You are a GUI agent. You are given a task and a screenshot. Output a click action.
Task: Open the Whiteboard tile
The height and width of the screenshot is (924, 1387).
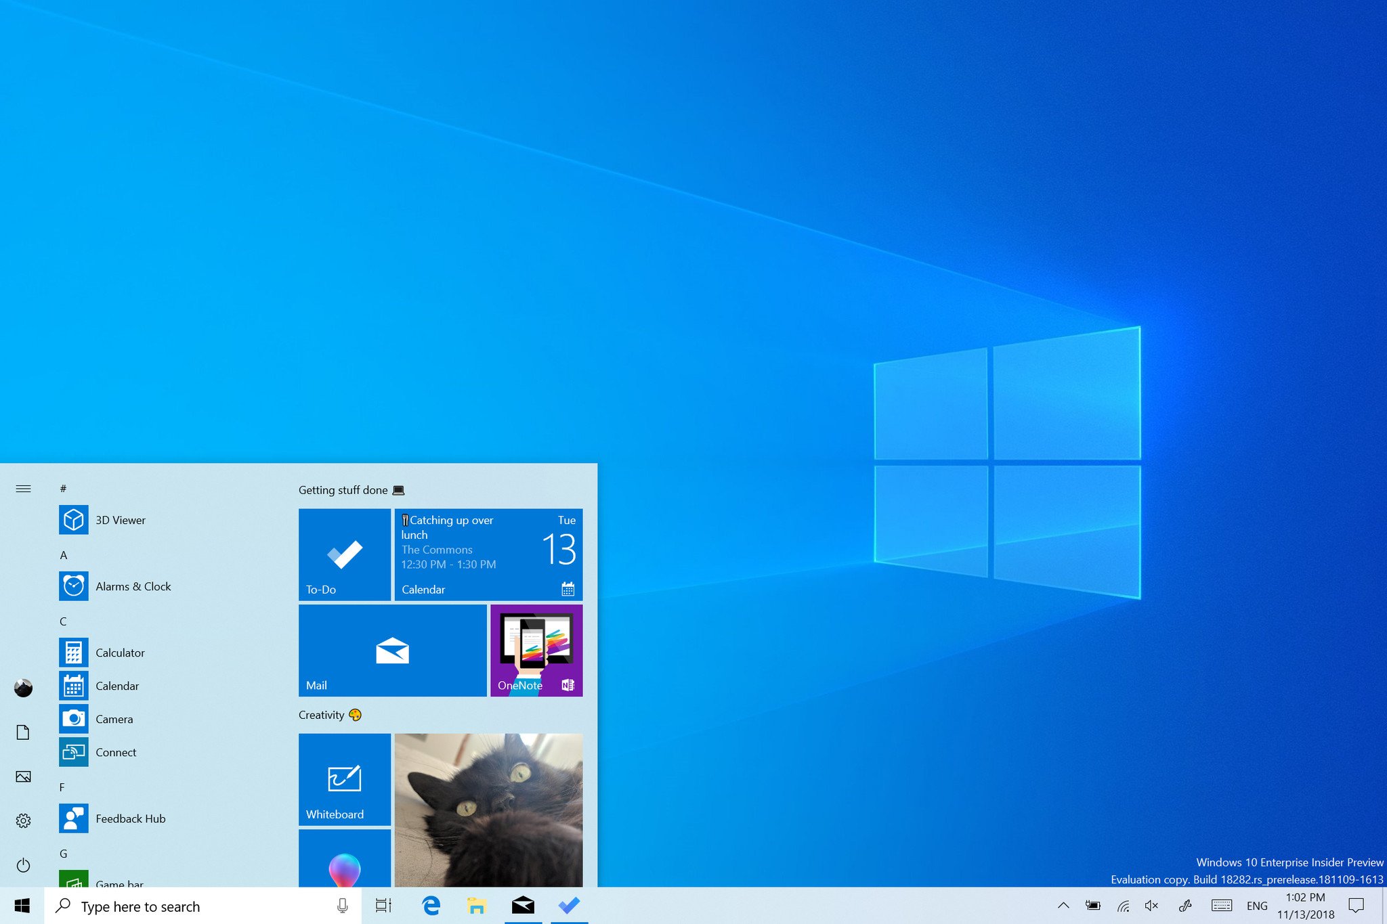(345, 776)
